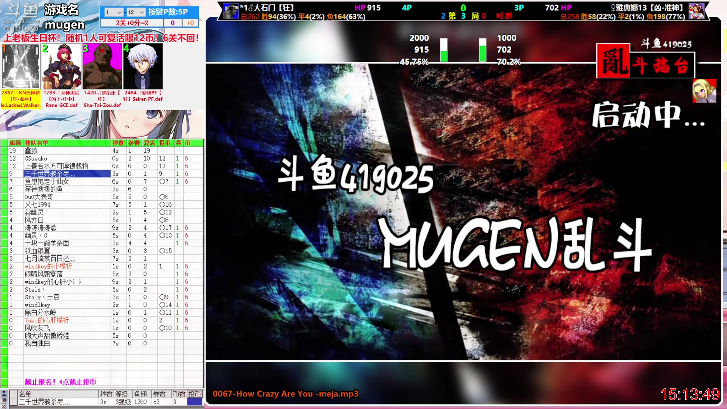Click the green row marker beside 鑫滕
The image size is (727, 409).
[4, 151]
